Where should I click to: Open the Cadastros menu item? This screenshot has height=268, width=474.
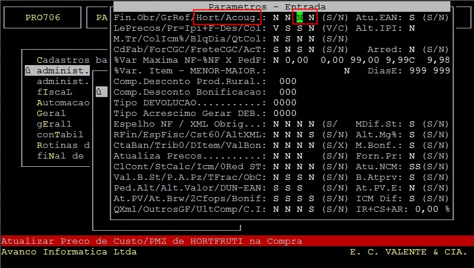click(63, 60)
